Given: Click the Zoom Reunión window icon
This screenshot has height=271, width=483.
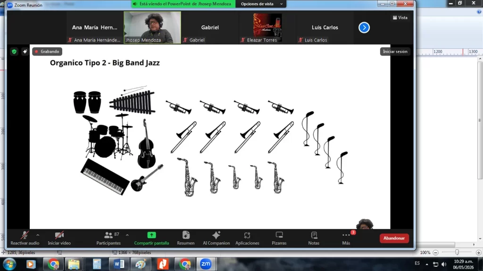Looking at the screenshot, I should (x=10, y=5).
